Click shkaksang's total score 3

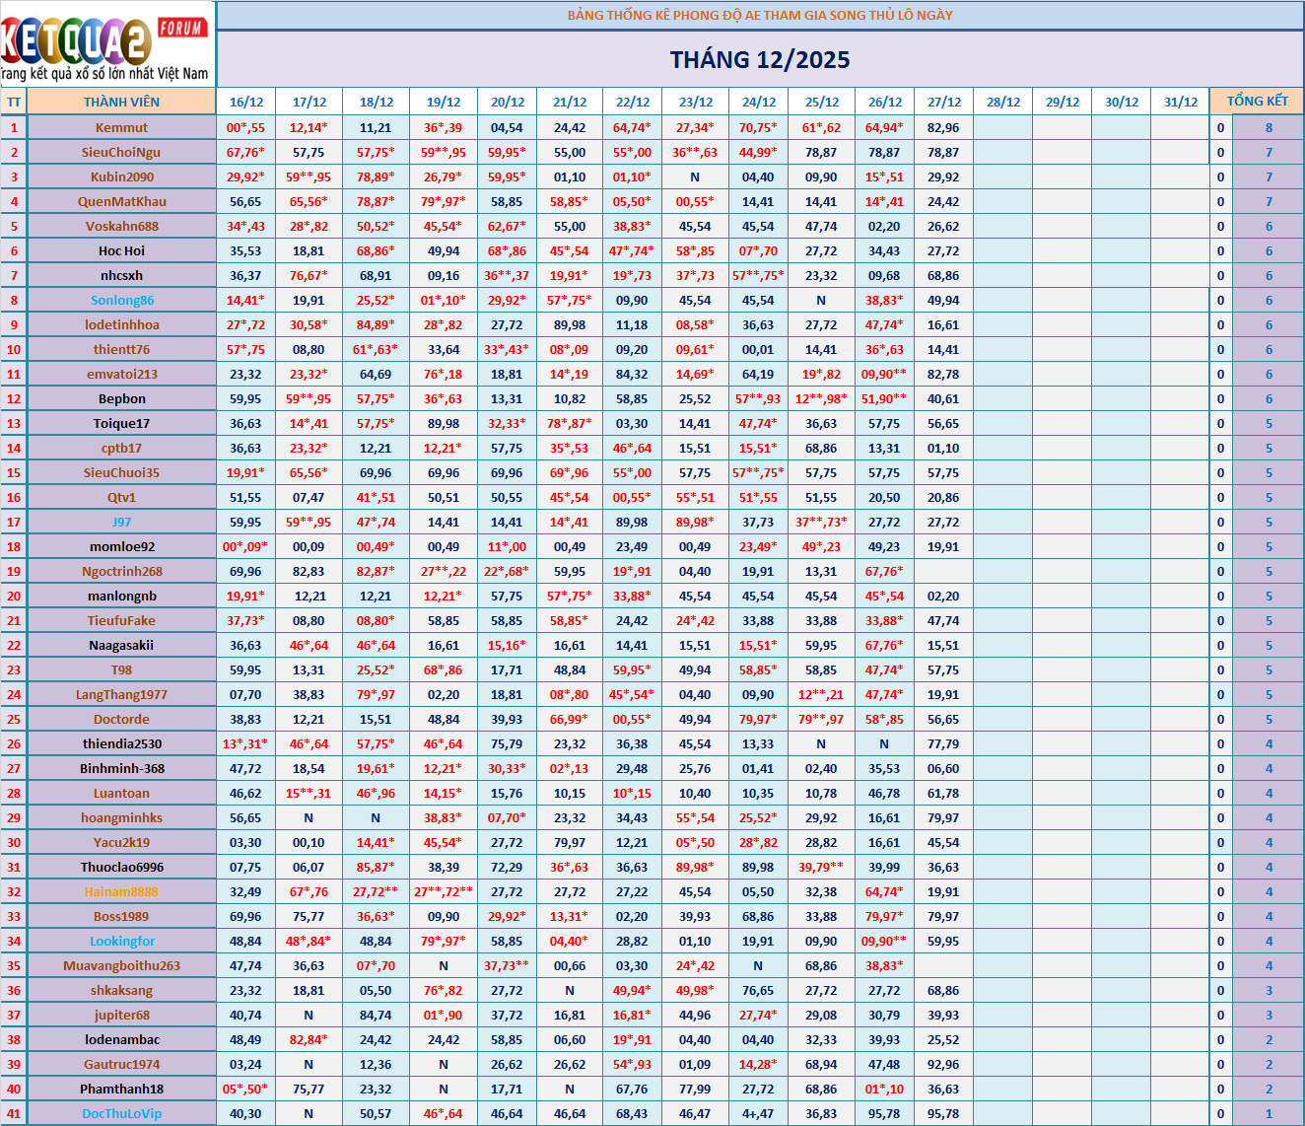pyautogui.click(x=1269, y=990)
